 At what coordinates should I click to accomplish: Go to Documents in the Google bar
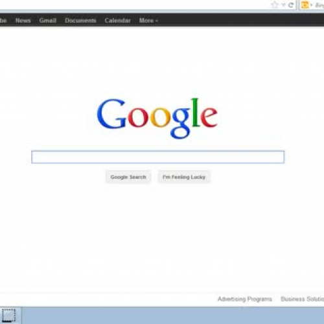pyautogui.click(x=80, y=20)
